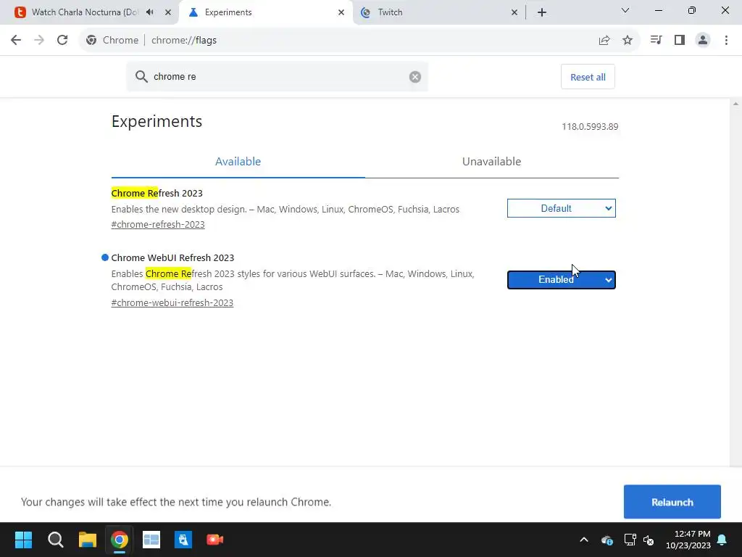Close the Twitch tab
Image resolution: width=742 pixels, height=557 pixels.
[514, 12]
